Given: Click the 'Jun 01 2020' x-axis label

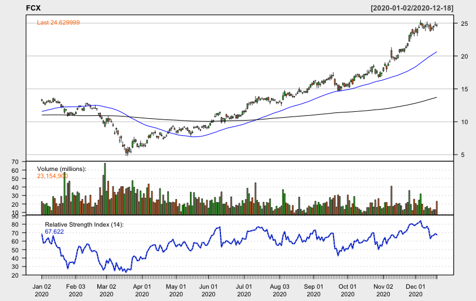Looking at the screenshot, I should pyautogui.click(x=209, y=290).
